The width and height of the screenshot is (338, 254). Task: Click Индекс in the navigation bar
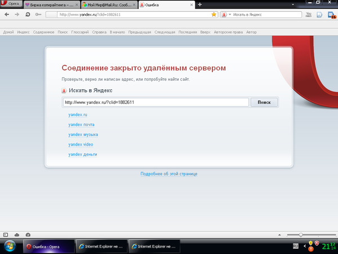pyautogui.click(x=23, y=32)
